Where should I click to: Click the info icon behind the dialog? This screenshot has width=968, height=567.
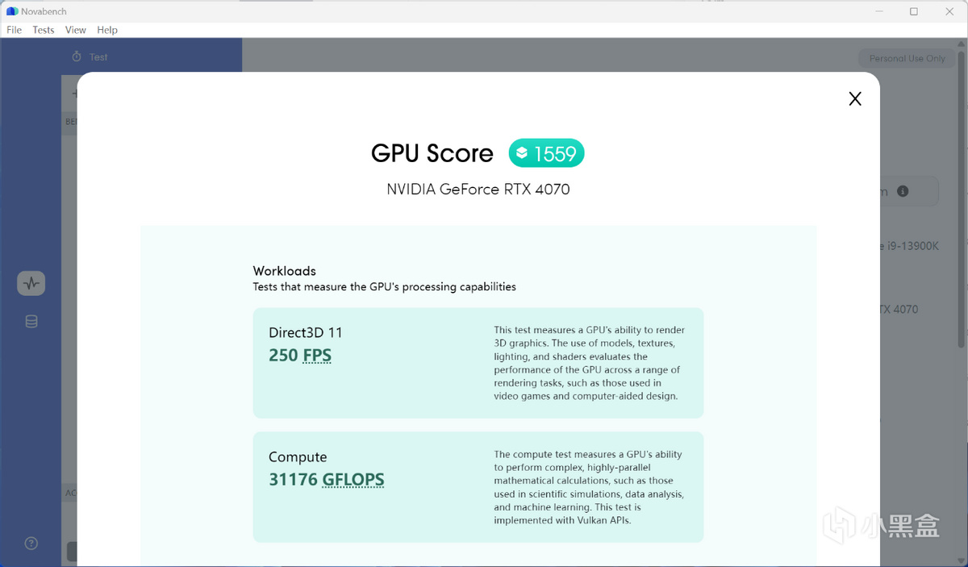903,191
